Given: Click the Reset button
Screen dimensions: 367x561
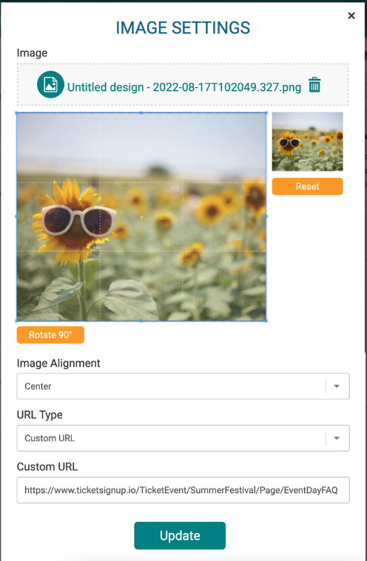Looking at the screenshot, I should point(307,186).
